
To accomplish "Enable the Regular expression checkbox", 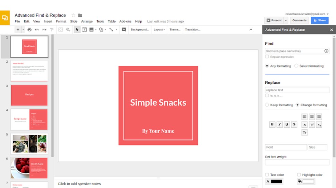I will [267, 57].
